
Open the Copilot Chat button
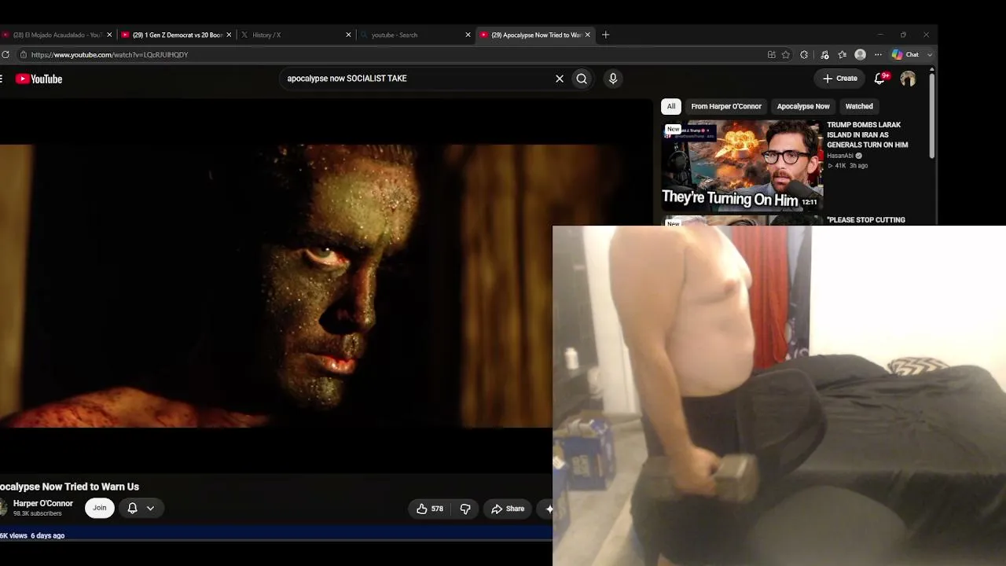coord(905,55)
